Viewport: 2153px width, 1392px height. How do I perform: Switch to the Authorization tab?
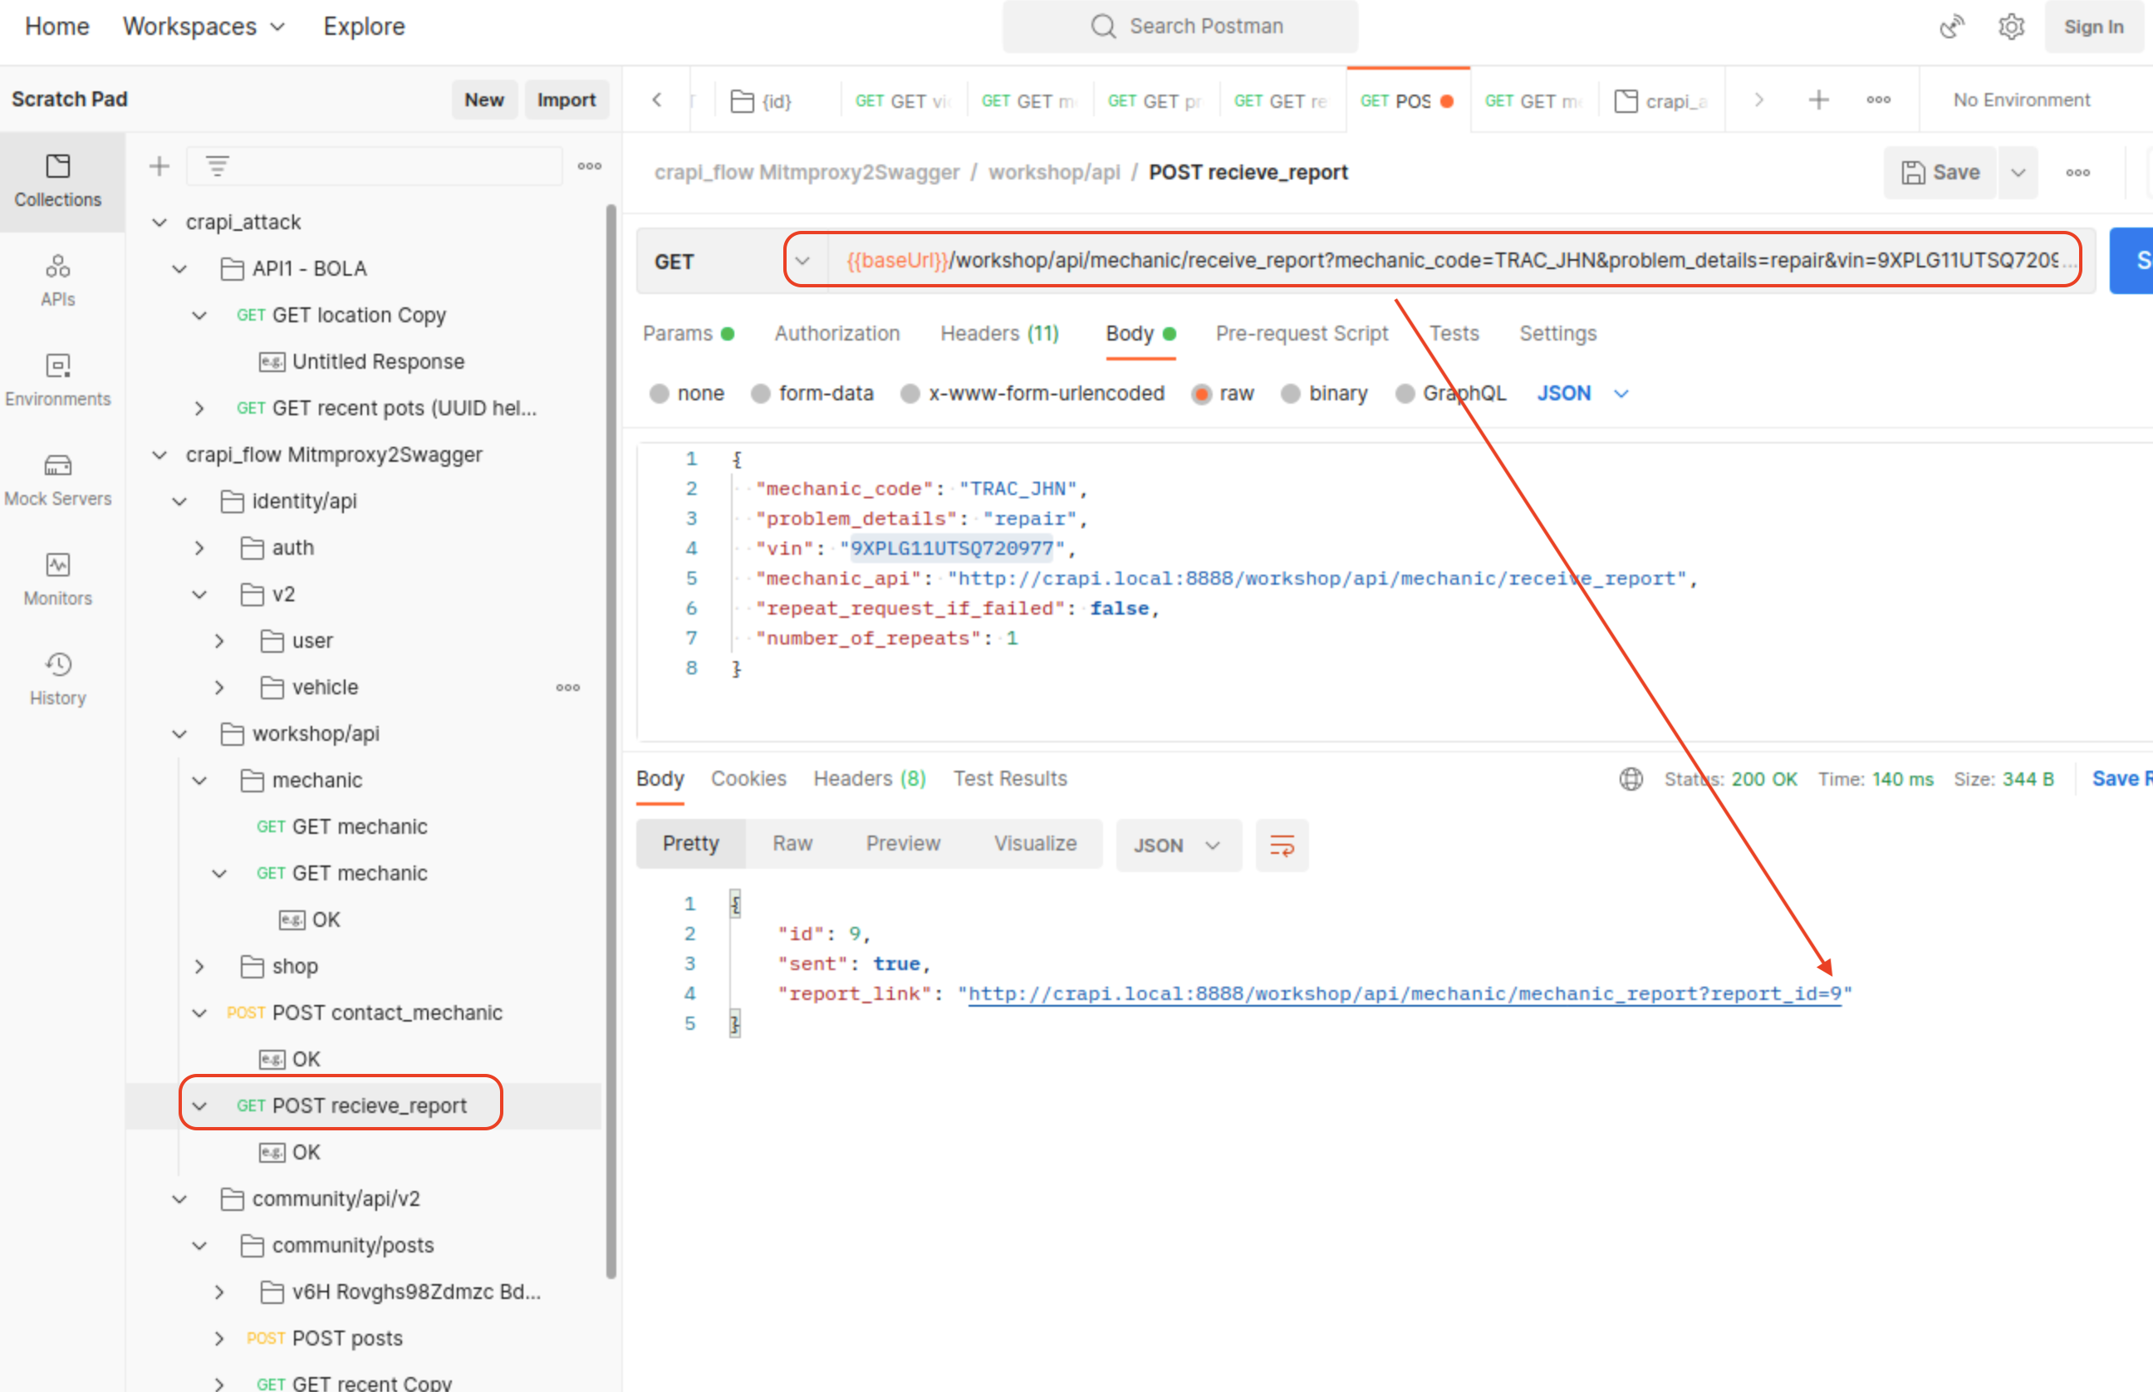click(x=836, y=334)
